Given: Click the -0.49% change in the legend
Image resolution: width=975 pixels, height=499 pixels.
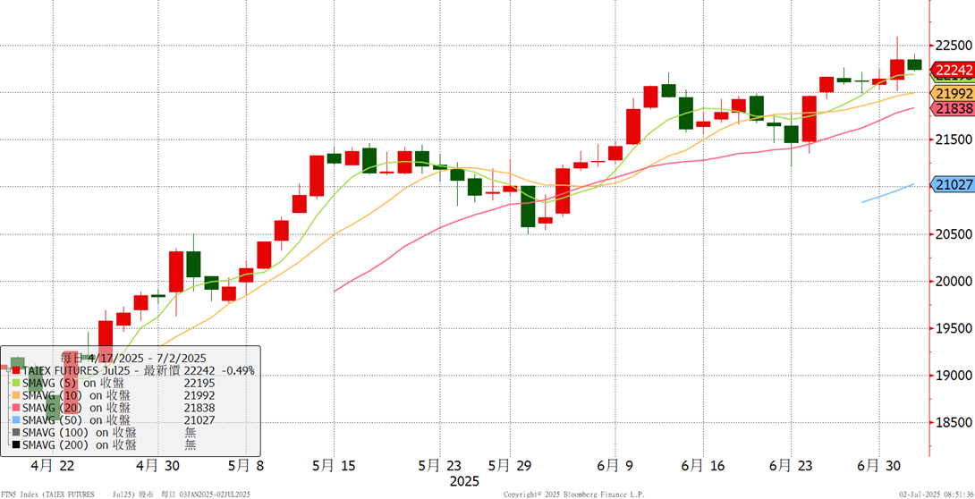Looking at the screenshot, I should (240, 371).
